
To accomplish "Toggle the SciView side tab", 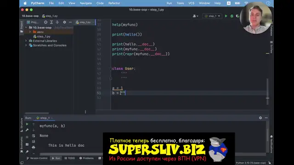I will tap(271, 47).
